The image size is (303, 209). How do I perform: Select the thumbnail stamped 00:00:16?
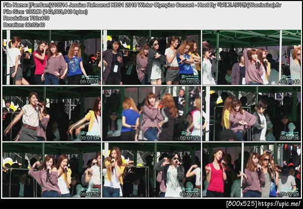click(52, 57)
